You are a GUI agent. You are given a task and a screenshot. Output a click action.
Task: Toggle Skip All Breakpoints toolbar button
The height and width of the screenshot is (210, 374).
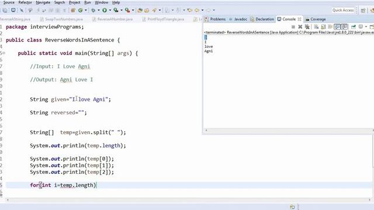click(22, 10)
